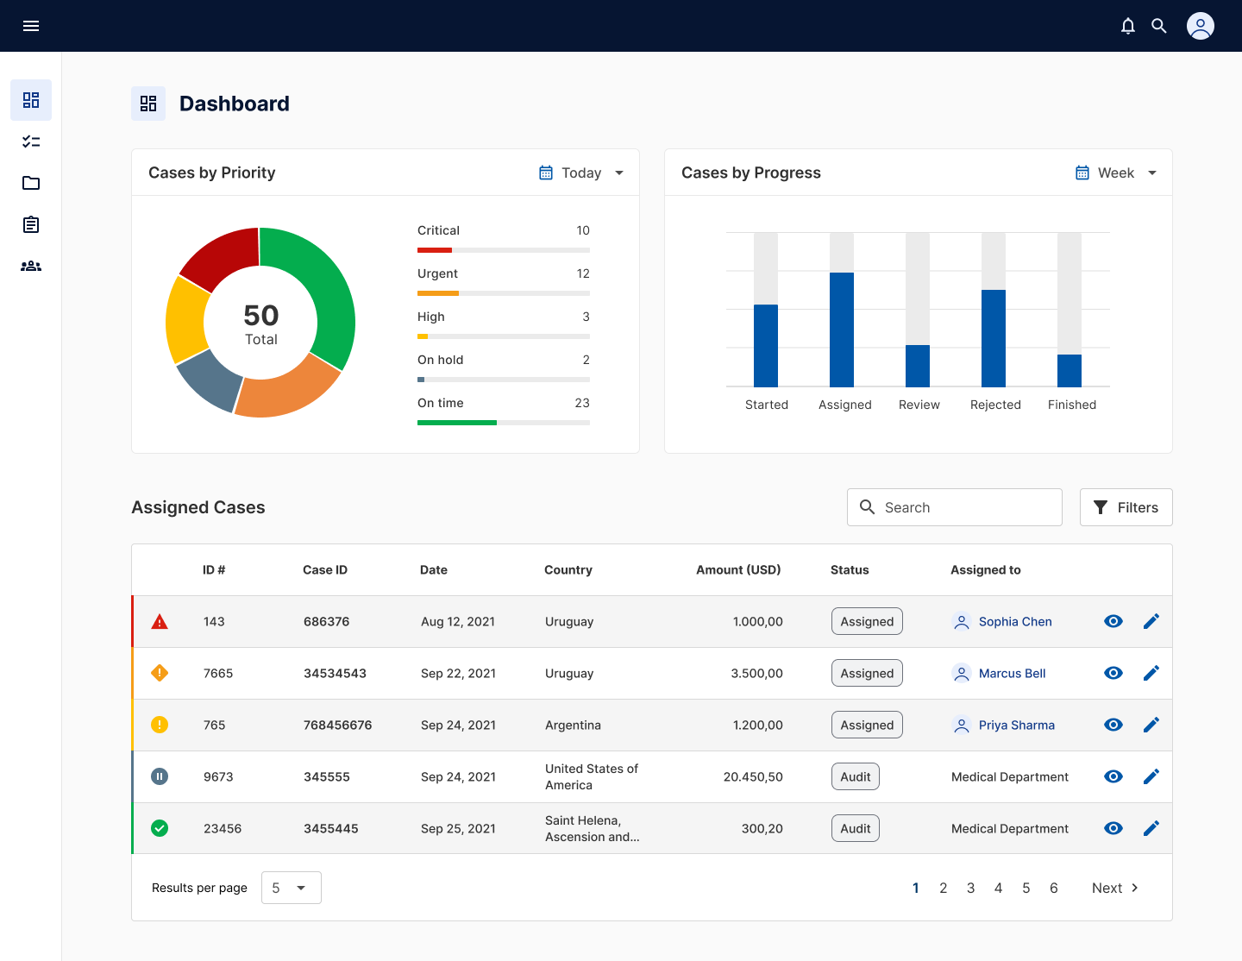Open the tasks checklist in sidebar
Image resolution: width=1242 pixels, height=961 pixels.
[31, 141]
